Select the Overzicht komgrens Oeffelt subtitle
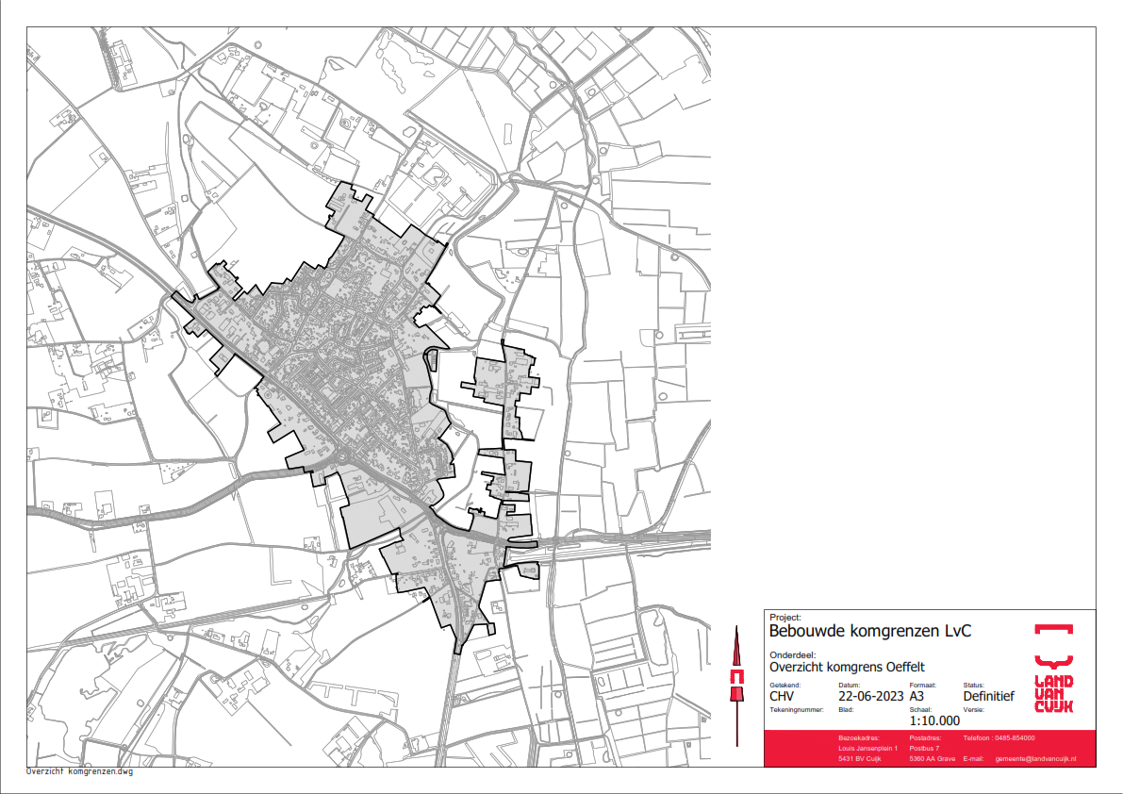This screenshot has width=1123, height=794. [847, 666]
